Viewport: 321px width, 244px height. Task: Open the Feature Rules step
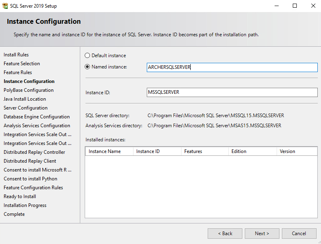18,72
